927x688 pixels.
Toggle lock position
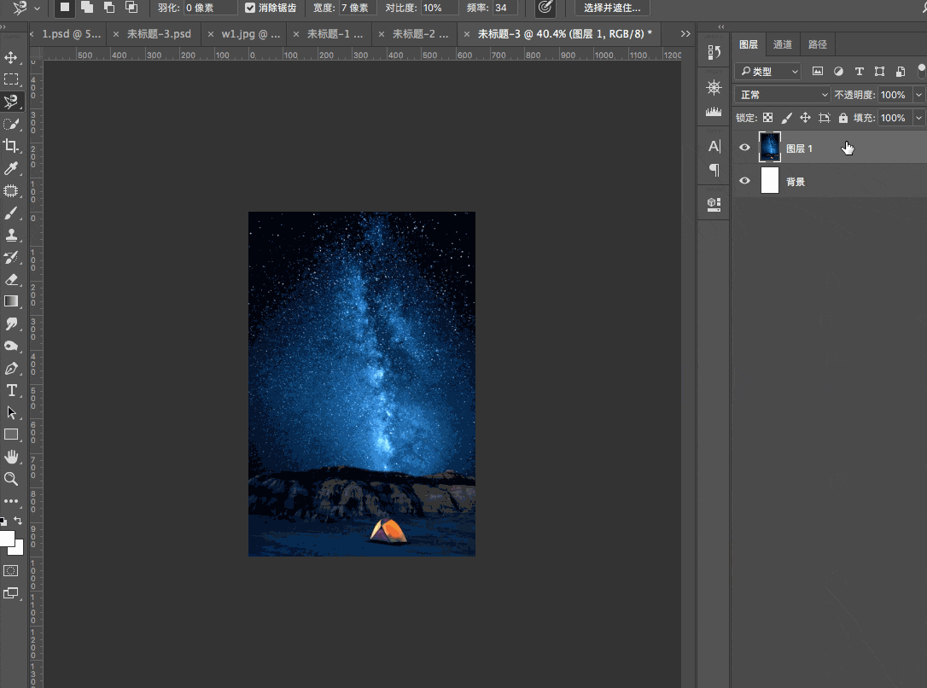805,118
